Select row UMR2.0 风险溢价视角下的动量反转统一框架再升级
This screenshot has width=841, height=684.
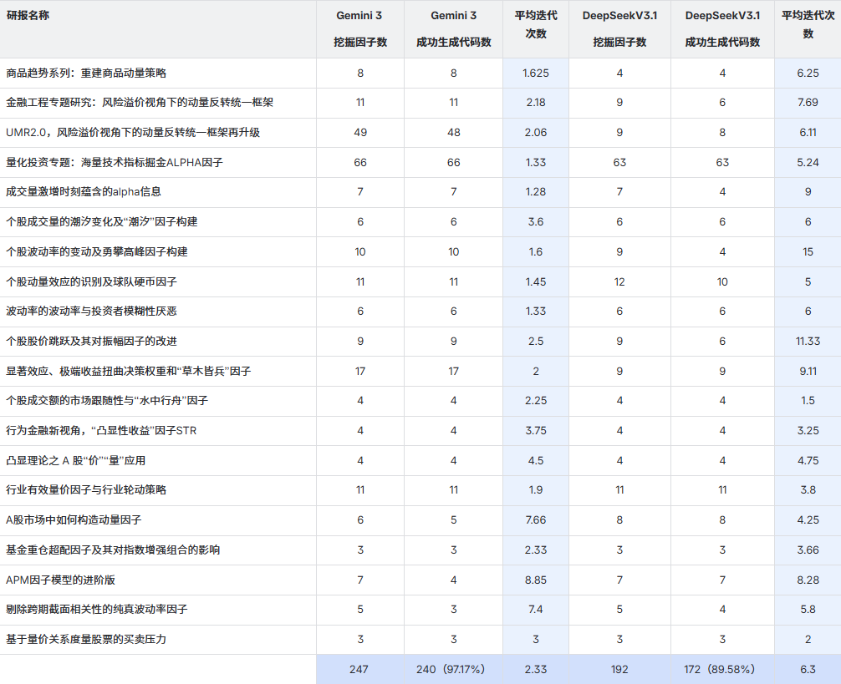click(x=420, y=133)
